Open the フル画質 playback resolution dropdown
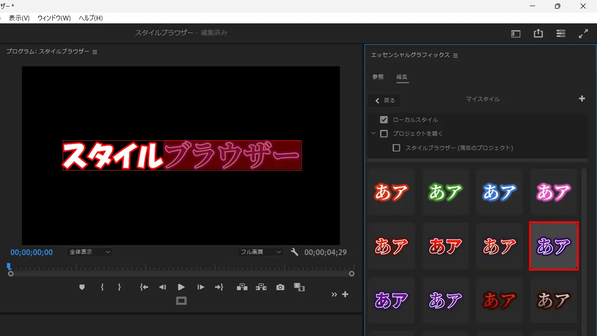The image size is (597, 336). tap(260, 252)
